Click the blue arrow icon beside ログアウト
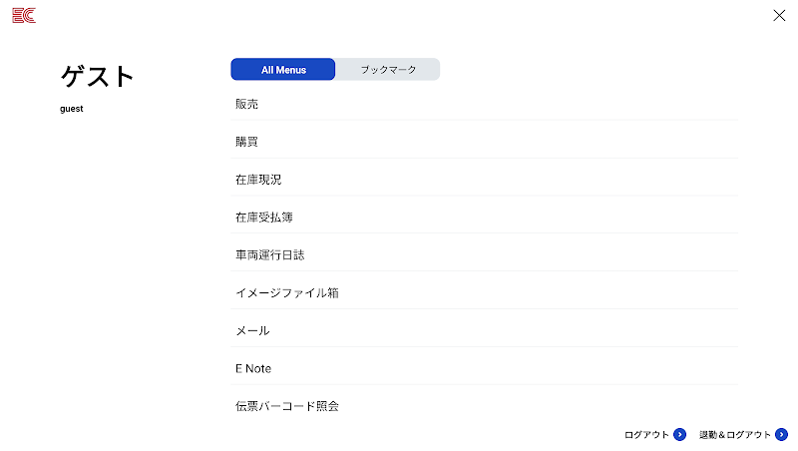The height and width of the screenshot is (451, 798). coord(680,434)
